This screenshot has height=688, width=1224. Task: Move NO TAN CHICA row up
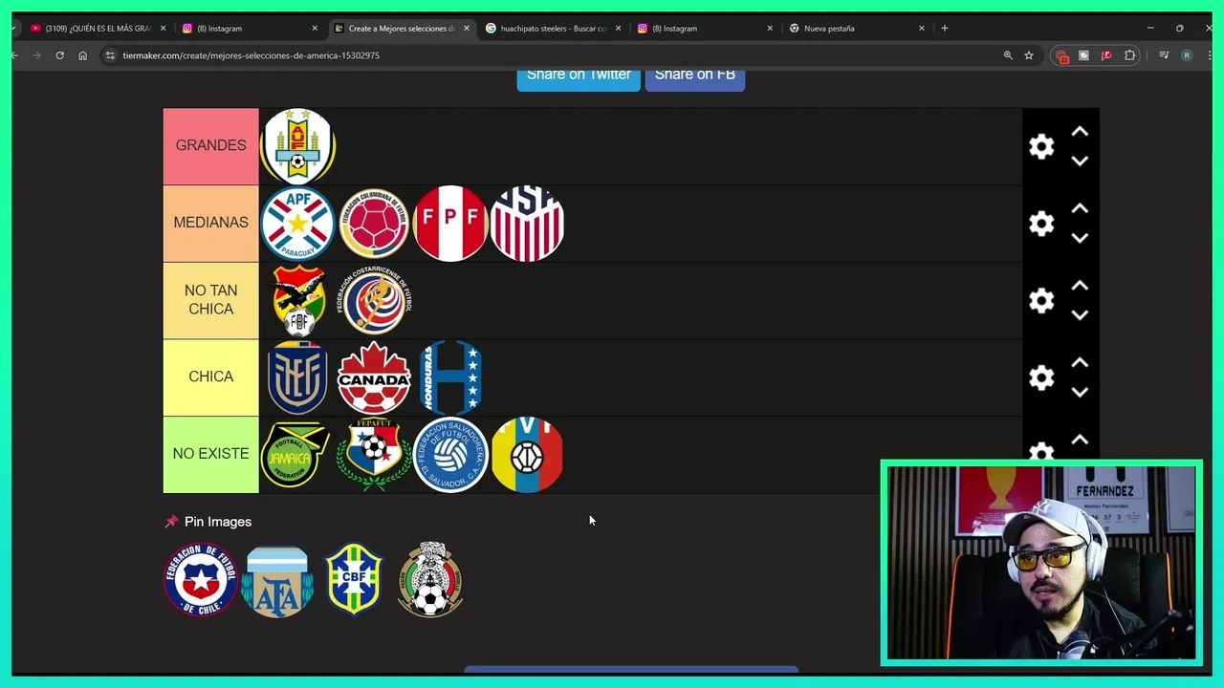1080,286
